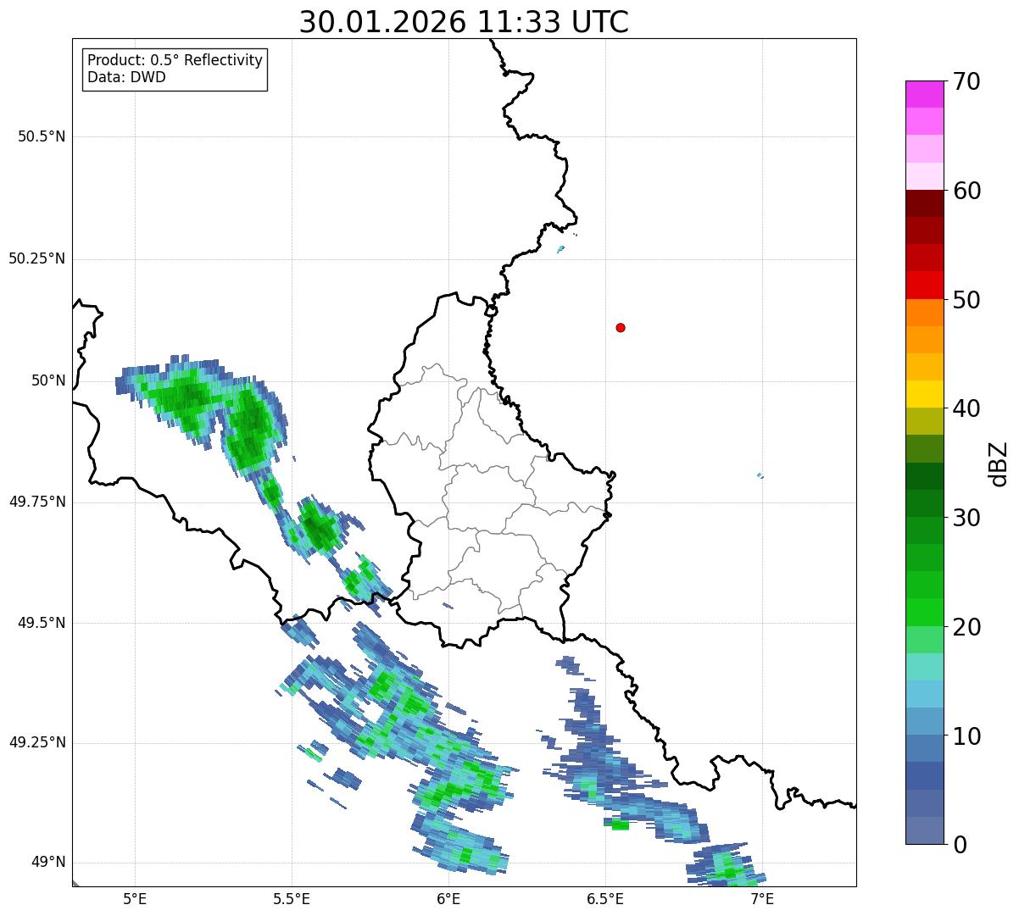1019x916 pixels.
Task: Click the '50.5°N' latitude label
Action: coord(42,136)
